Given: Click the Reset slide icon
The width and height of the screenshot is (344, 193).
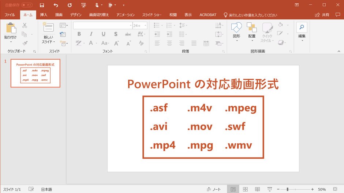Looking at the screenshot, I should (x=63, y=34).
